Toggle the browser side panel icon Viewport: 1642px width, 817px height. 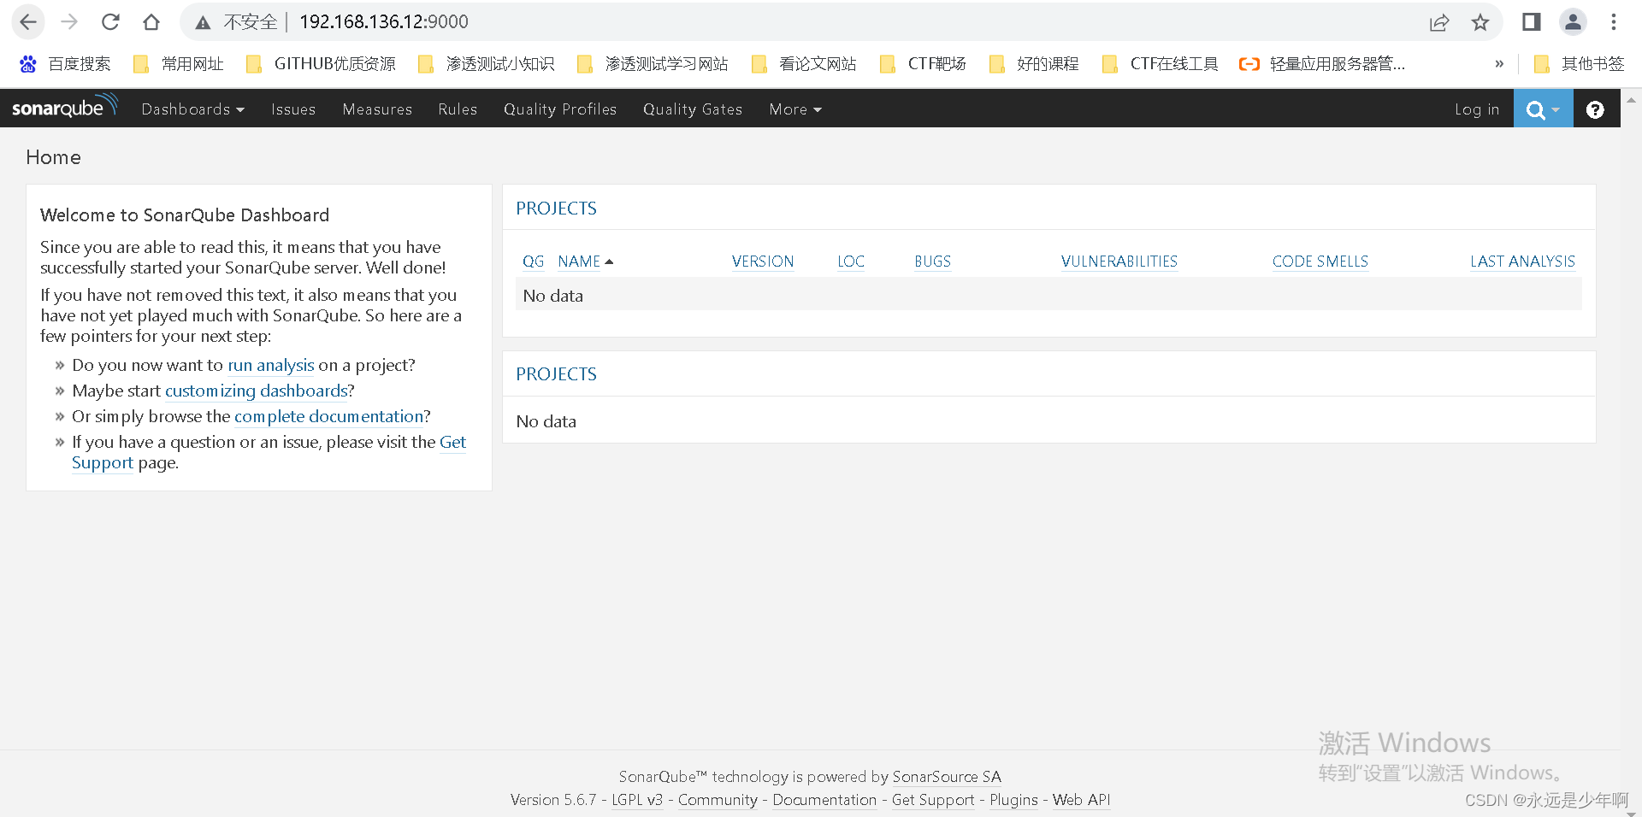click(1531, 22)
